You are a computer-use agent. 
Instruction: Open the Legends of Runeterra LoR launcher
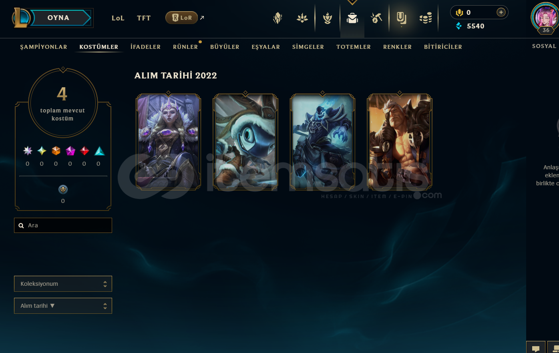coord(181,18)
